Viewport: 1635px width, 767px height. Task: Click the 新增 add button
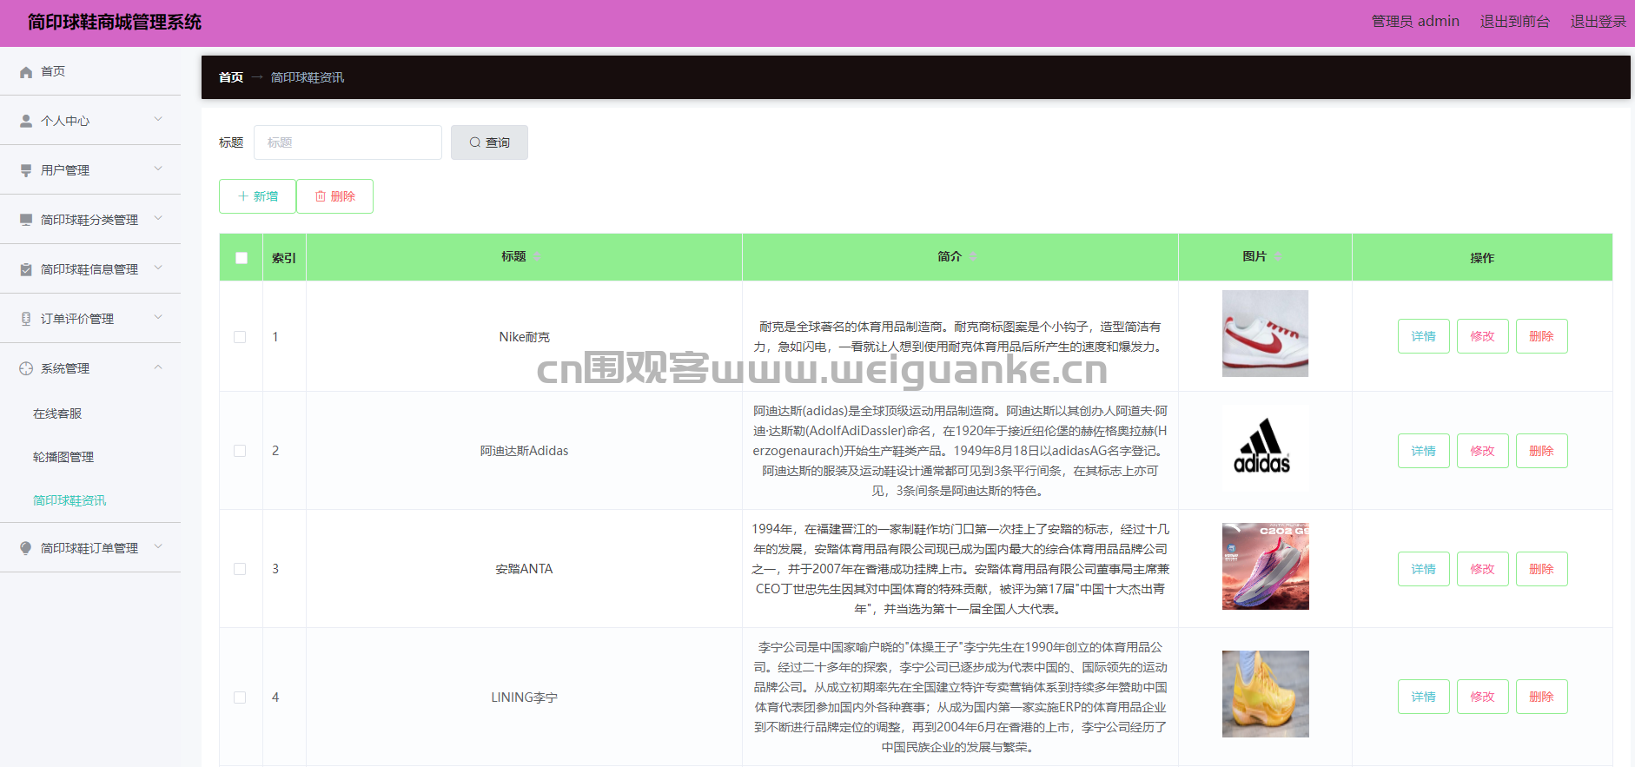(257, 196)
